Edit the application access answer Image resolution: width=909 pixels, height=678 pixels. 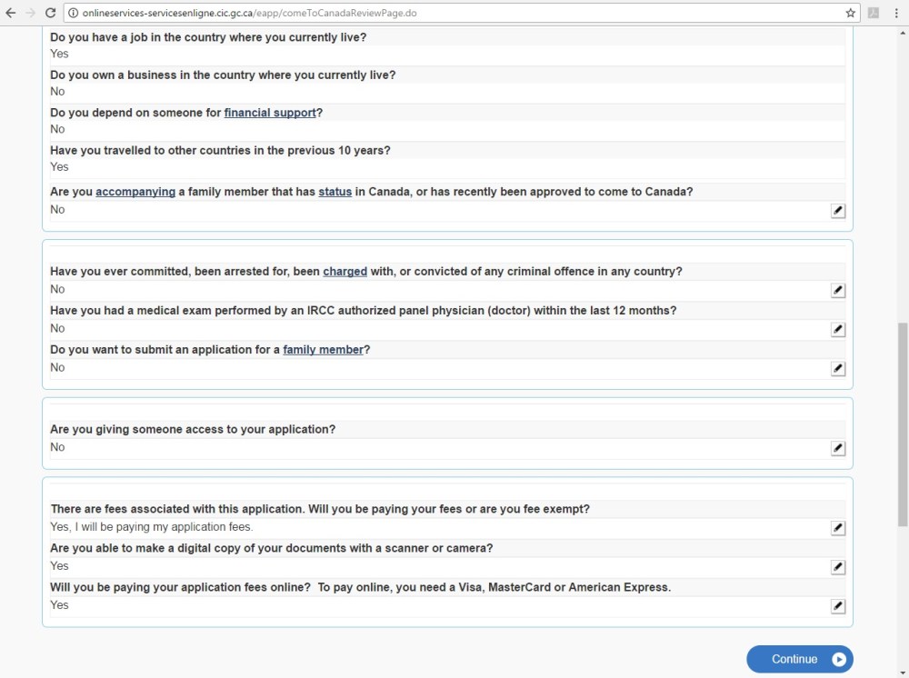(x=838, y=449)
